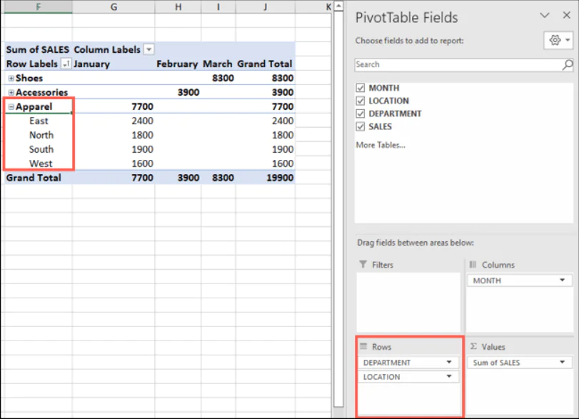Click the Values area sigma icon
The image size is (579, 419).
473,347
